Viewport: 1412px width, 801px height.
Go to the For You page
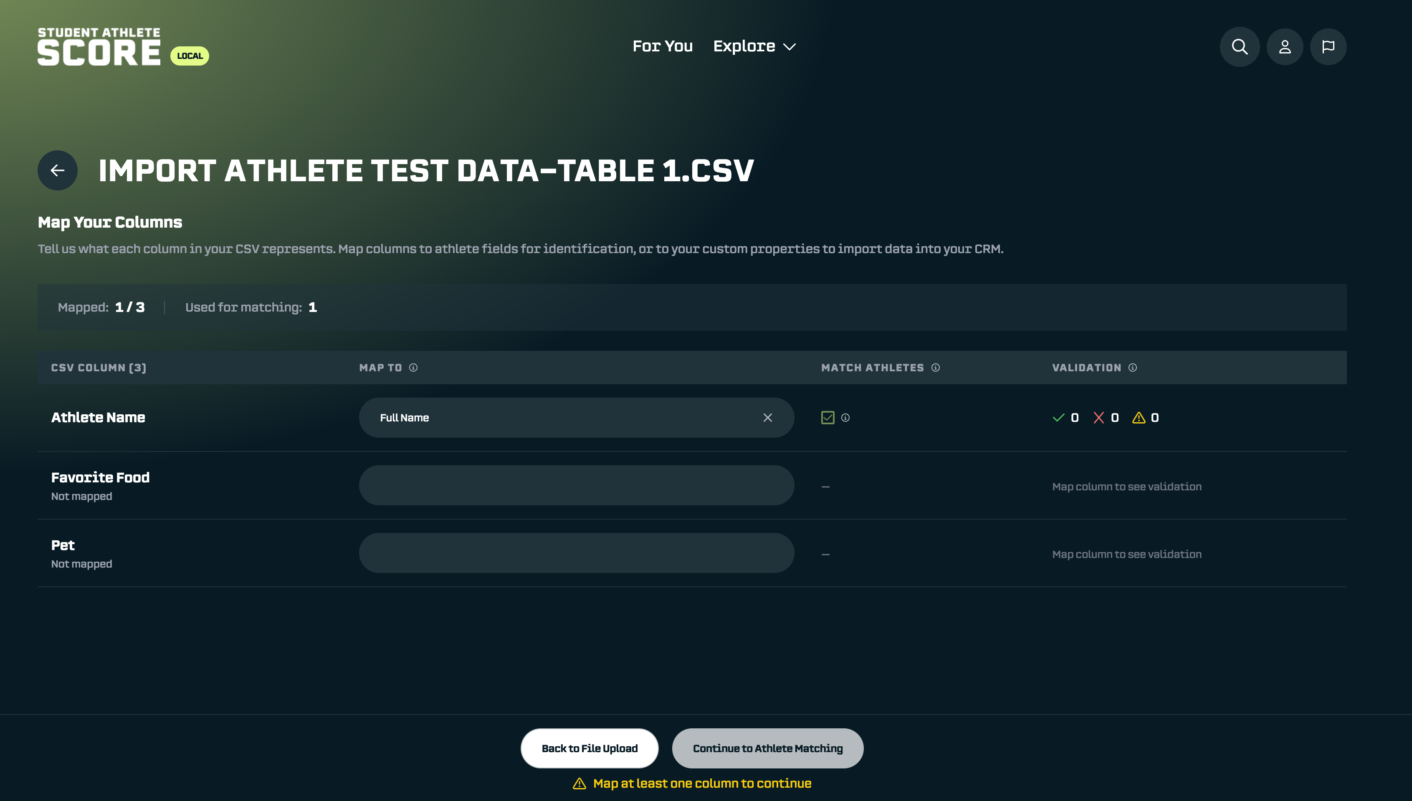coord(663,47)
